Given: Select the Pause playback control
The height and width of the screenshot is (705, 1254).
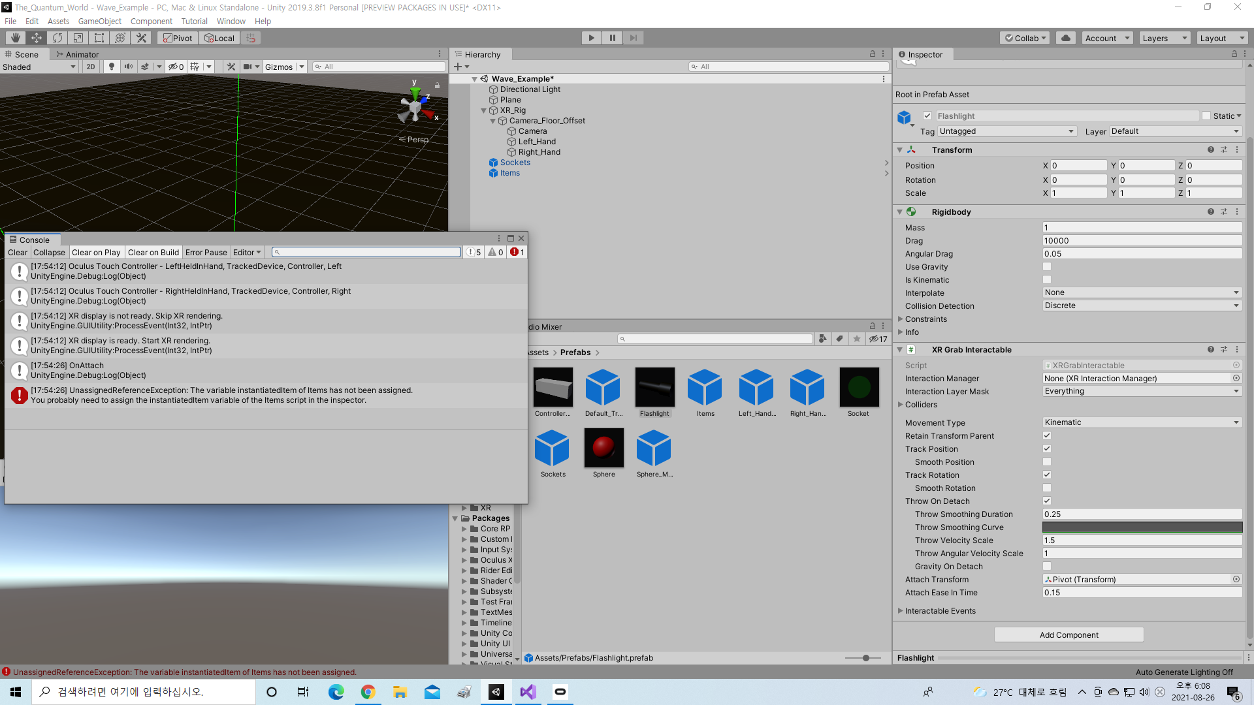Looking at the screenshot, I should [x=613, y=38].
